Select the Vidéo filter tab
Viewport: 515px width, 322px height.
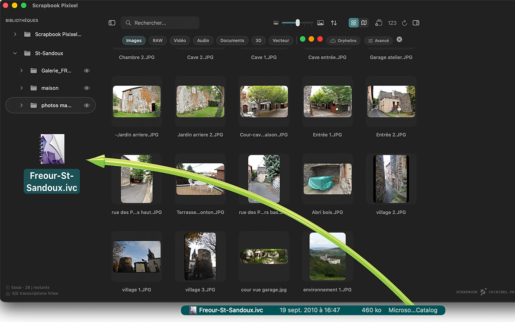click(x=180, y=40)
